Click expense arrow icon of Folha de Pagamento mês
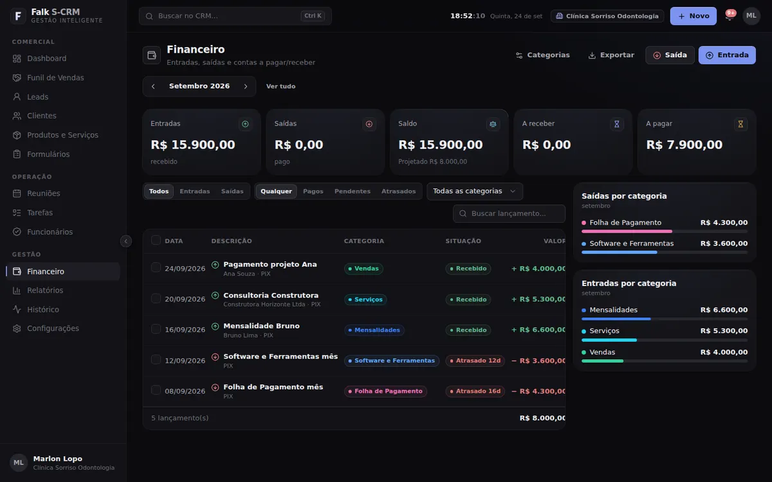This screenshot has width=772, height=482. (216, 388)
